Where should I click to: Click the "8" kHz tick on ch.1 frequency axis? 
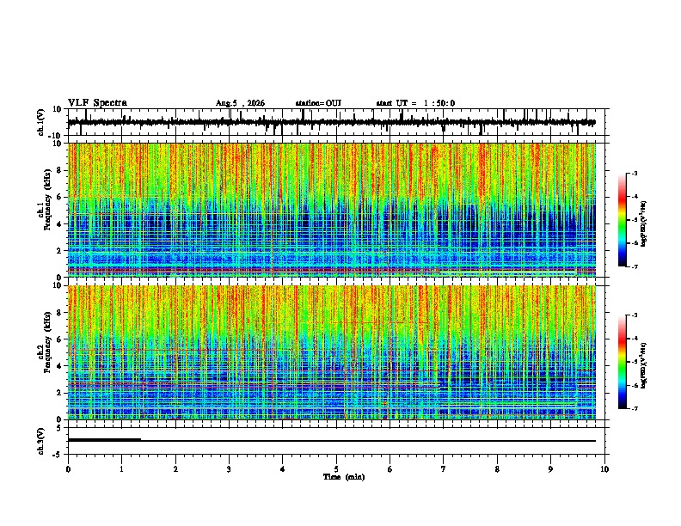(x=59, y=170)
